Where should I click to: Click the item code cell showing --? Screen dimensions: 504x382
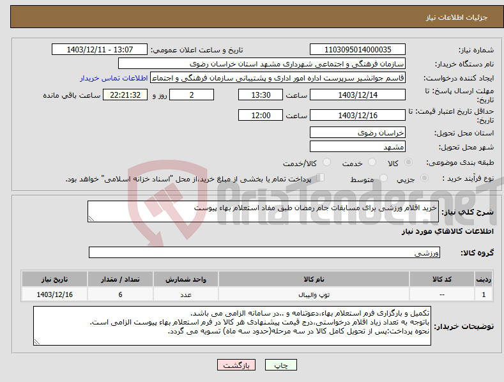442,294
